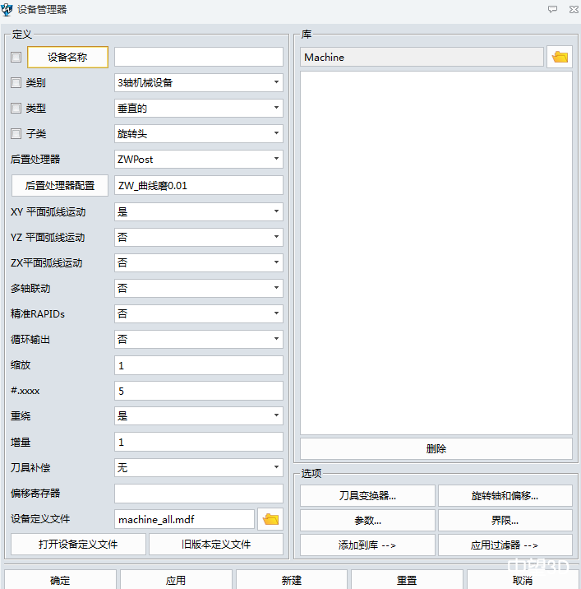Browse for device definition file folder icon
Screen dimensions: 581x589
[270, 519]
